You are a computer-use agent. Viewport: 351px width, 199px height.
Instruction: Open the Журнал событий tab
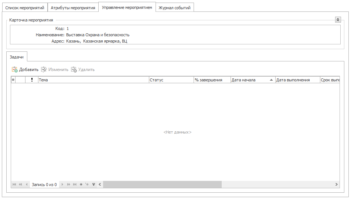click(x=175, y=8)
